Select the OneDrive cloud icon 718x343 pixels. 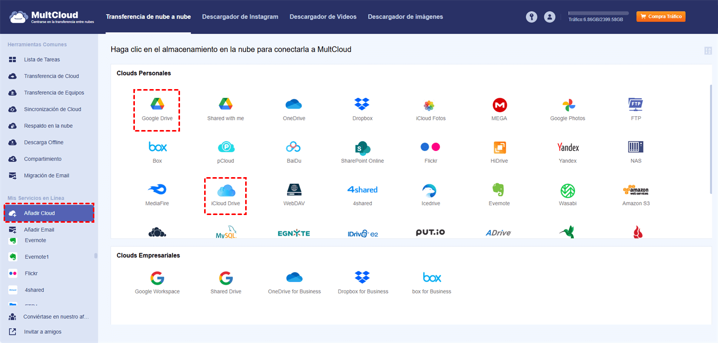click(x=294, y=104)
